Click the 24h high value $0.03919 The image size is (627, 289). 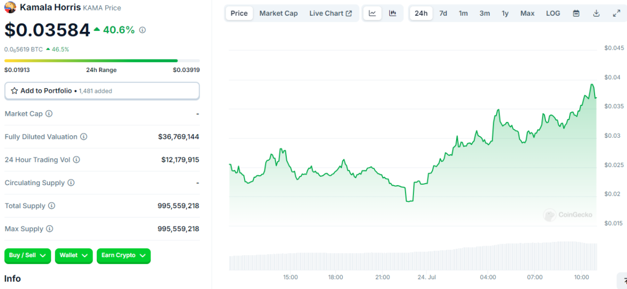tap(187, 70)
